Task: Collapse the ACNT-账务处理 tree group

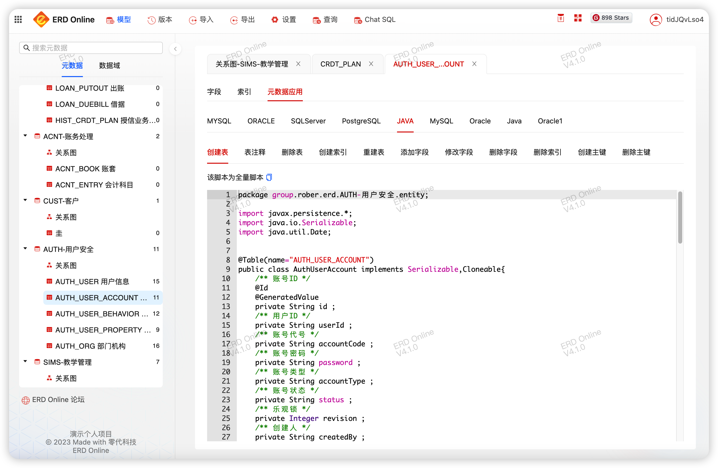Action: click(25, 136)
